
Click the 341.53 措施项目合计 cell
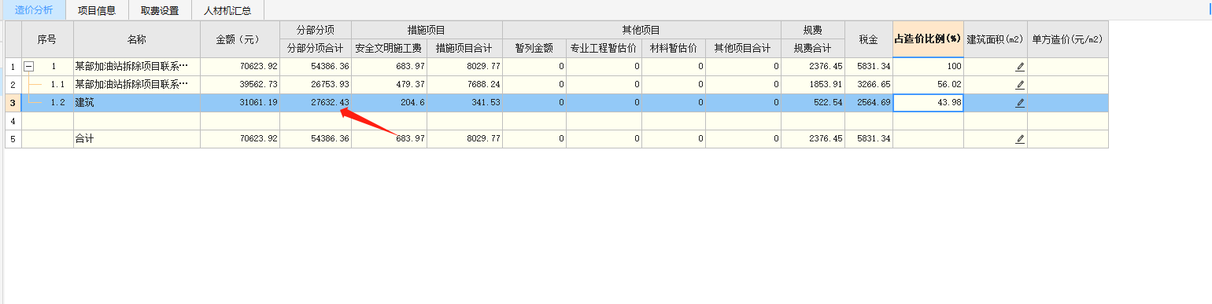tap(464, 103)
